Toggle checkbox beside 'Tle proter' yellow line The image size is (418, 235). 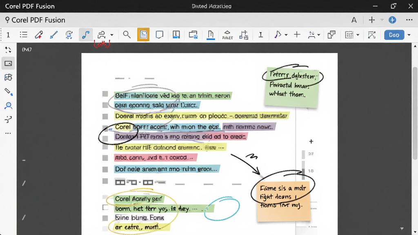[105, 146]
